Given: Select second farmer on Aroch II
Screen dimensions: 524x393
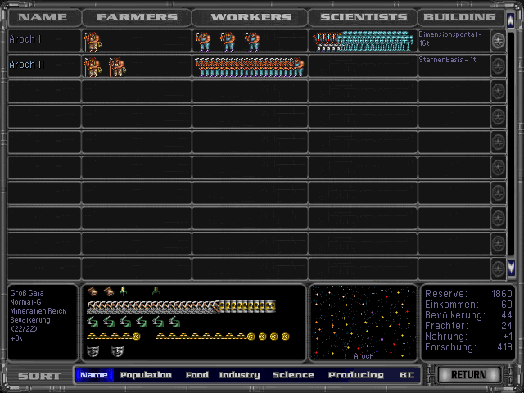Looking at the screenshot, I should [x=117, y=66].
